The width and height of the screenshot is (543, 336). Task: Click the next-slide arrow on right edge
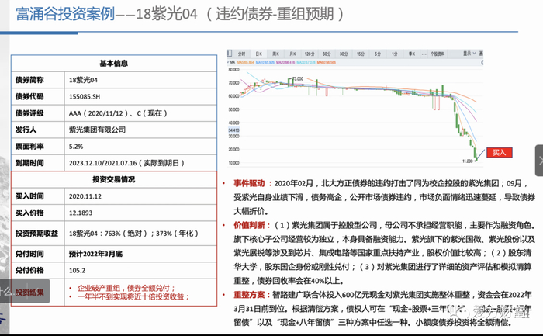click(540, 161)
